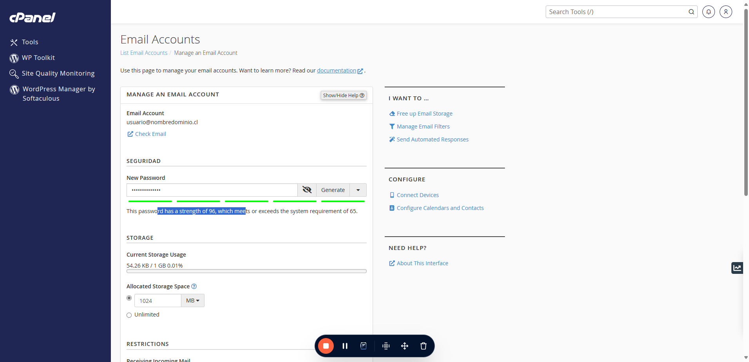
Task: Open Send Automated Responses
Action: [429, 139]
